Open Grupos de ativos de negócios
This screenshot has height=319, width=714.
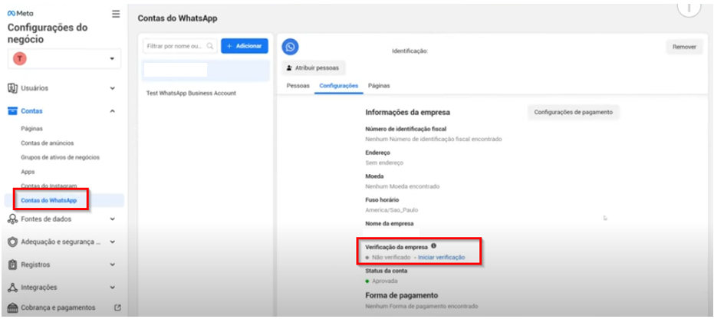tap(60, 157)
